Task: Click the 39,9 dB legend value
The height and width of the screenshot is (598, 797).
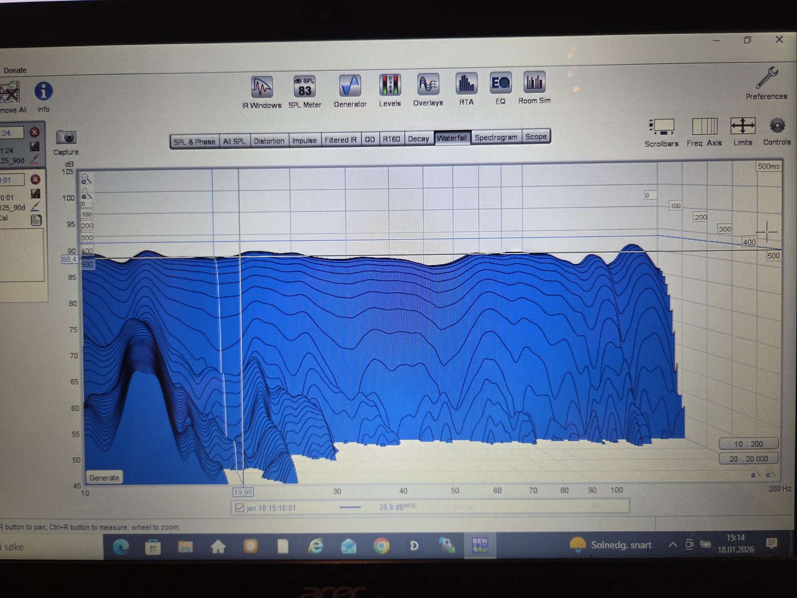Action: click(x=397, y=507)
